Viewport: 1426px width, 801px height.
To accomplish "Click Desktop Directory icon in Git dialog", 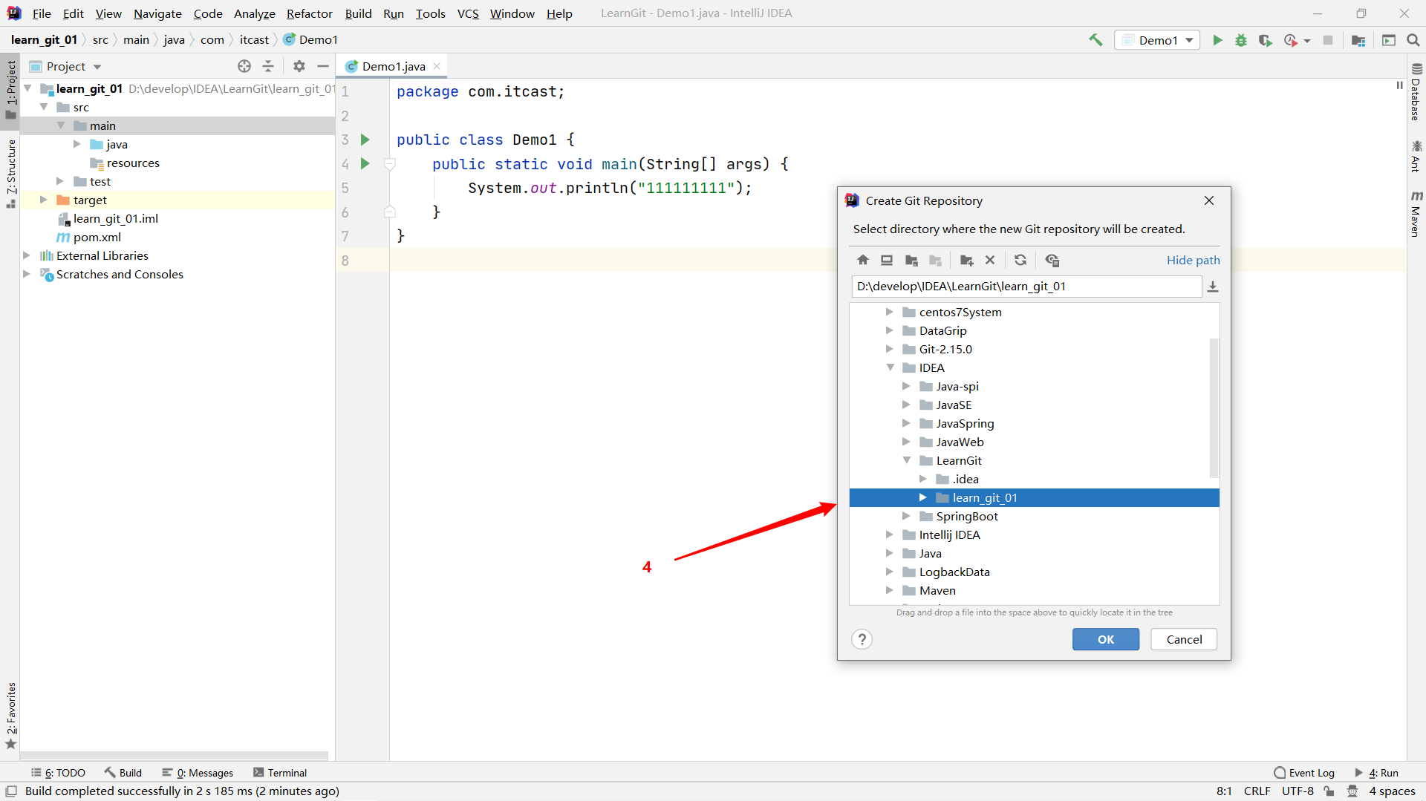I will tap(887, 260).
